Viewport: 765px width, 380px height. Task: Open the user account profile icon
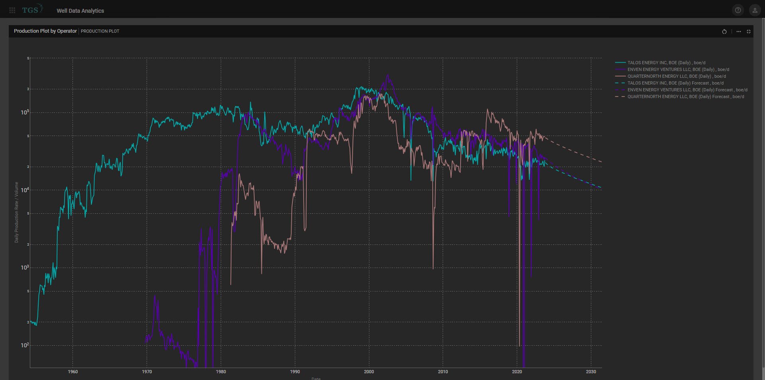coord(755,10)
